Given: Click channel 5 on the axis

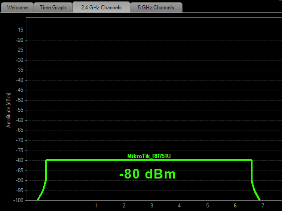Looking at the screenshot, I should 207,206.
